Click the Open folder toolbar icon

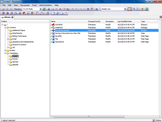(3, 9)
